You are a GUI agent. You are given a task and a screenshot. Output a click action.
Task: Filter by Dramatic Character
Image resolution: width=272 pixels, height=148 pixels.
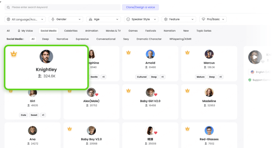click(x=149, y=39)
